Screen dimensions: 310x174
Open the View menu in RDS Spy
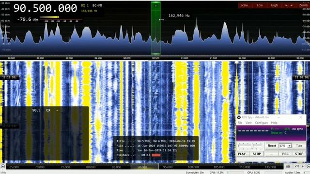[248, 123]
